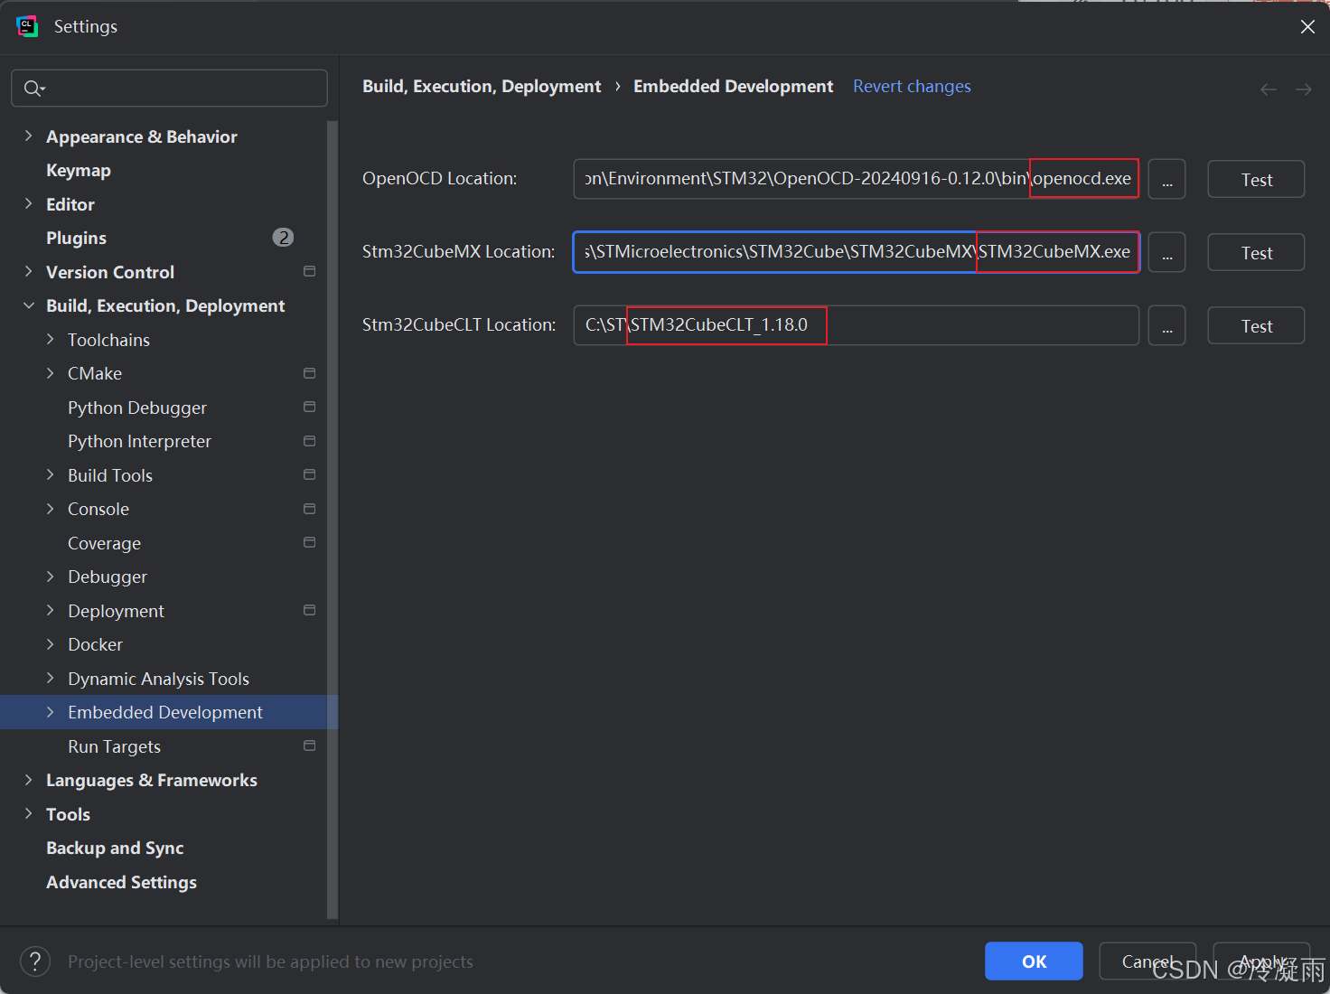Click project-level icon beside Python Interpreter
This screenshot has height=994, width=1330.
click(310, 441)
